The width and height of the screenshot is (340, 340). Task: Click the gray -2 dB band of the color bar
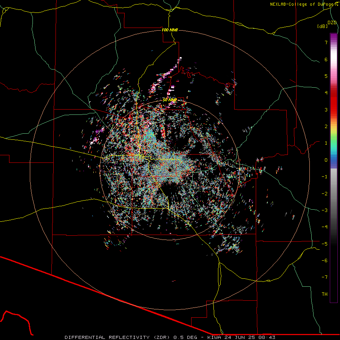click(x=334, y=193)
